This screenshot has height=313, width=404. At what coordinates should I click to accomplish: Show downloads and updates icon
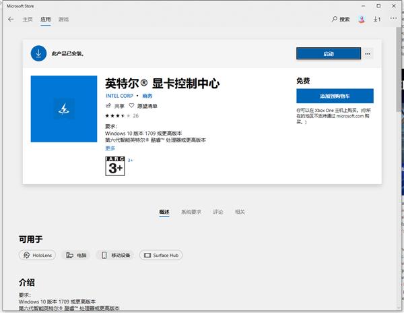point(377,19)
